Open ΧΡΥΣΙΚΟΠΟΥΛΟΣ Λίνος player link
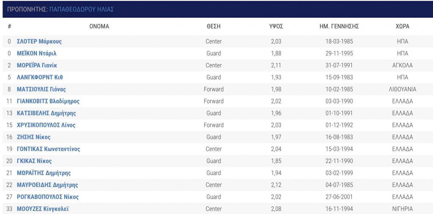The height and width of the screenshot is (214, 433). (x=46, y=125)
